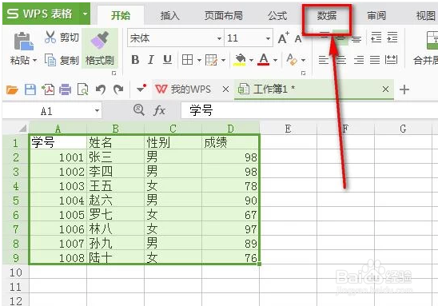The image size is (438, 306).
Task: Toggle Underline formatting
Action: (x=167, y=59)
